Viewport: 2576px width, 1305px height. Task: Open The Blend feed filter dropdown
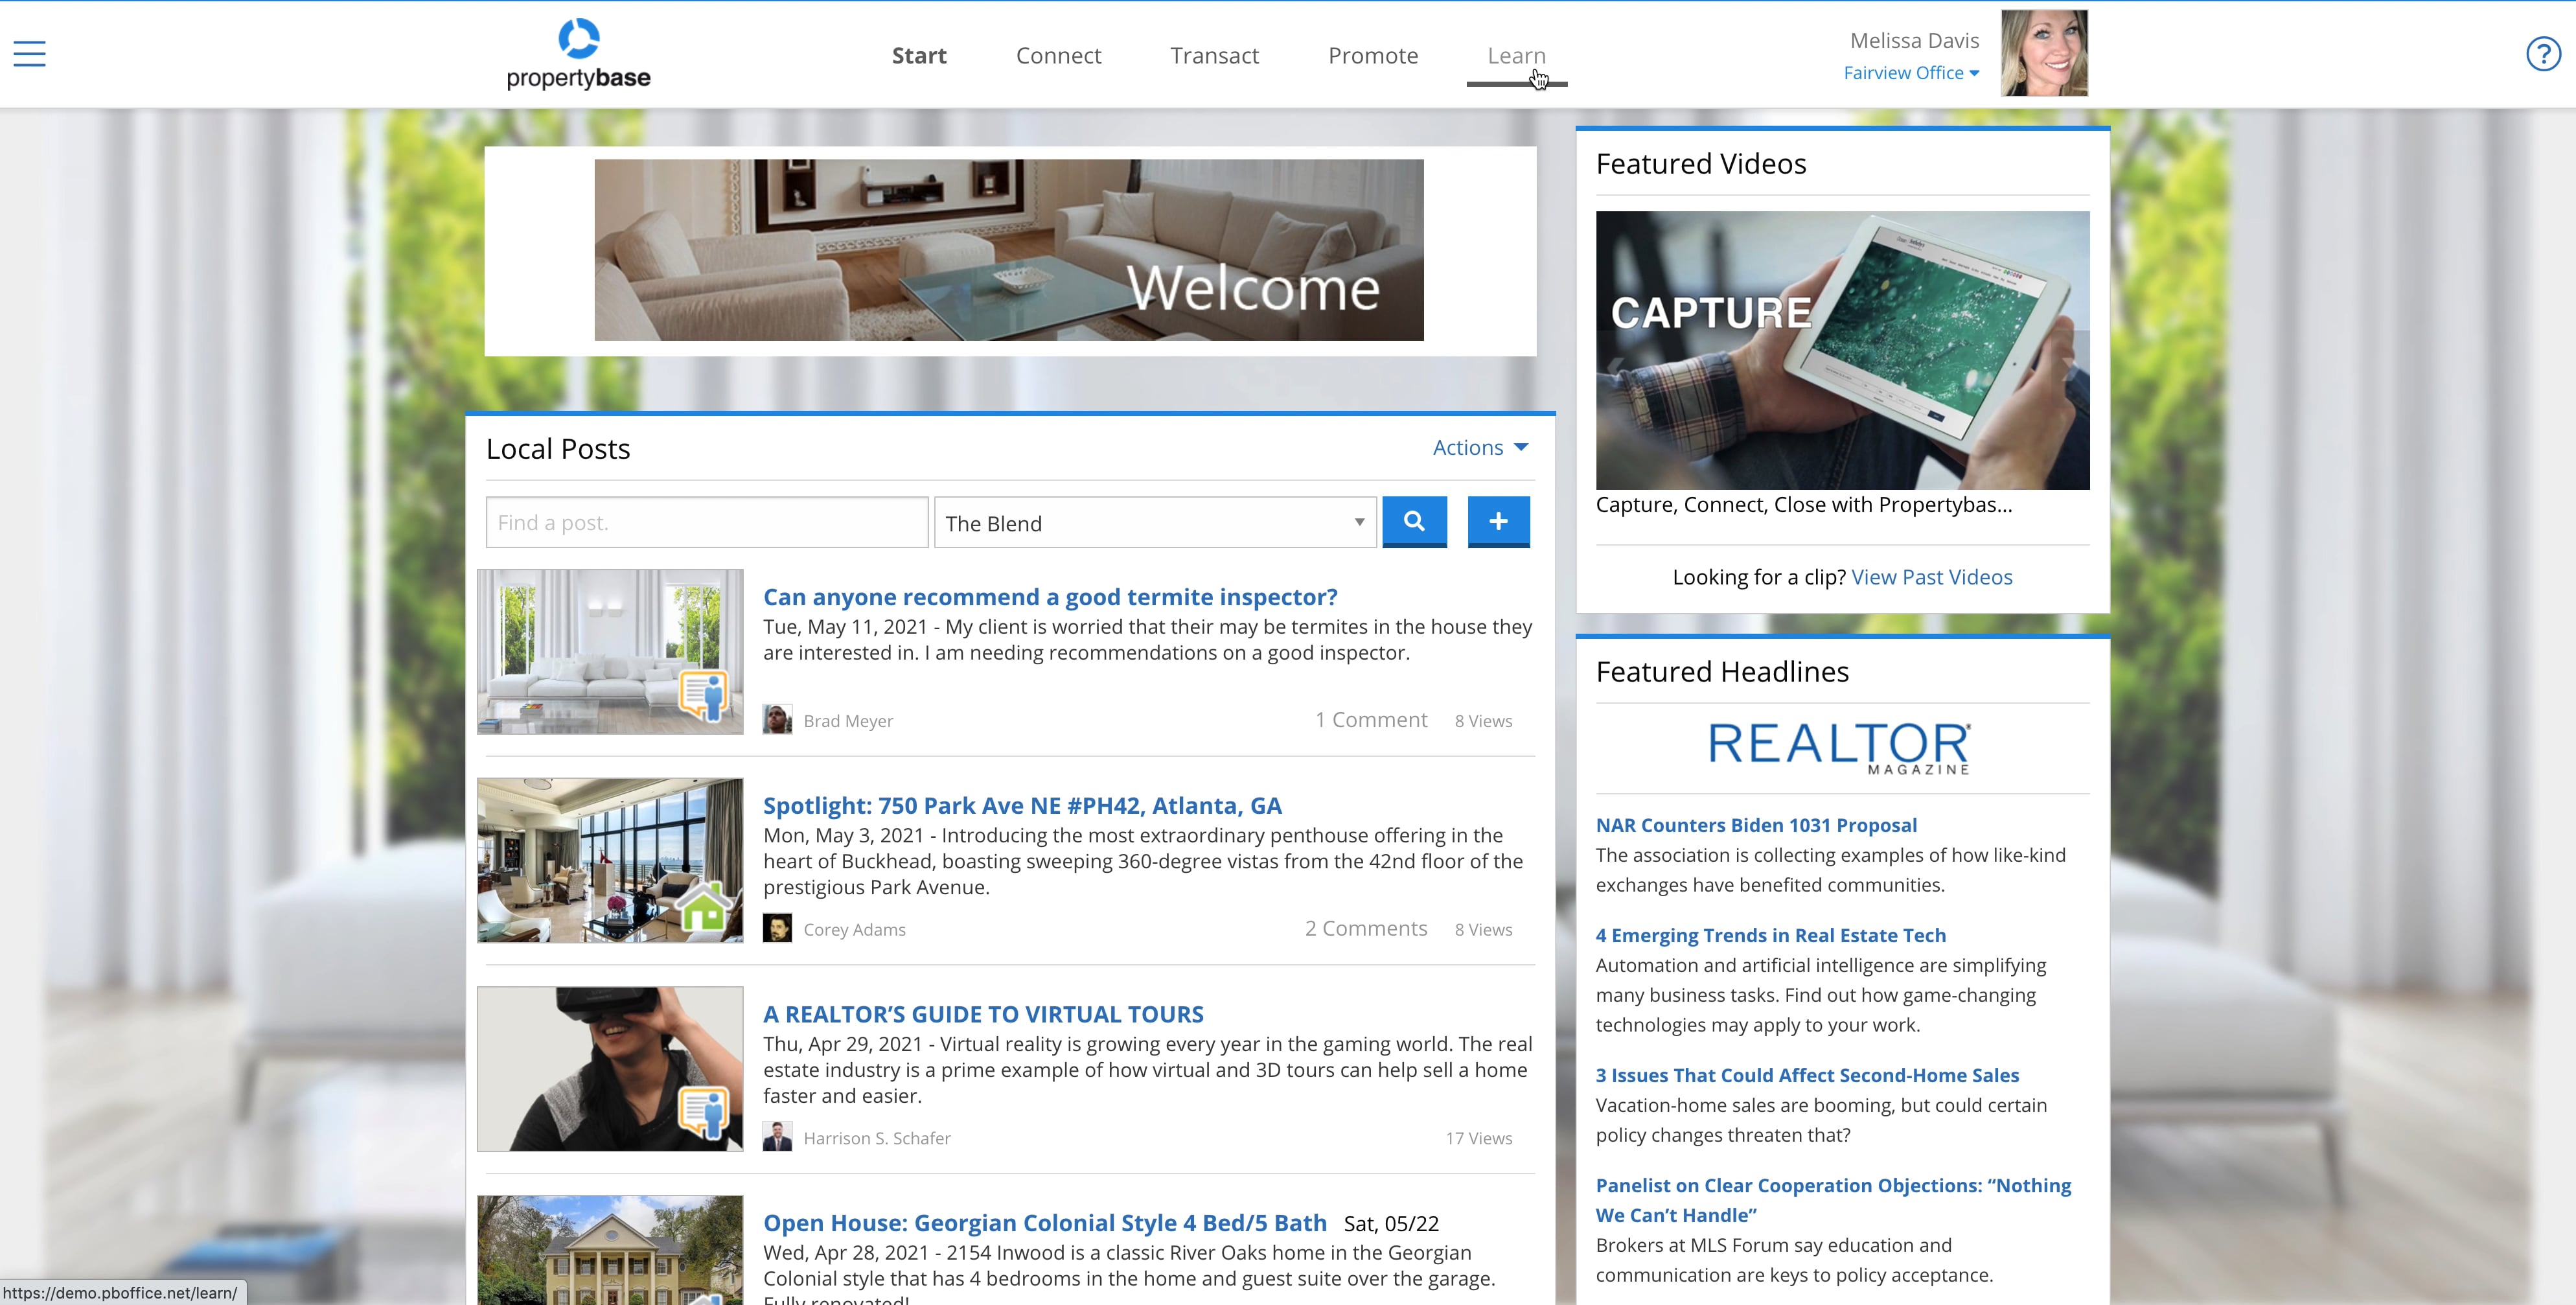point(1154,522)
